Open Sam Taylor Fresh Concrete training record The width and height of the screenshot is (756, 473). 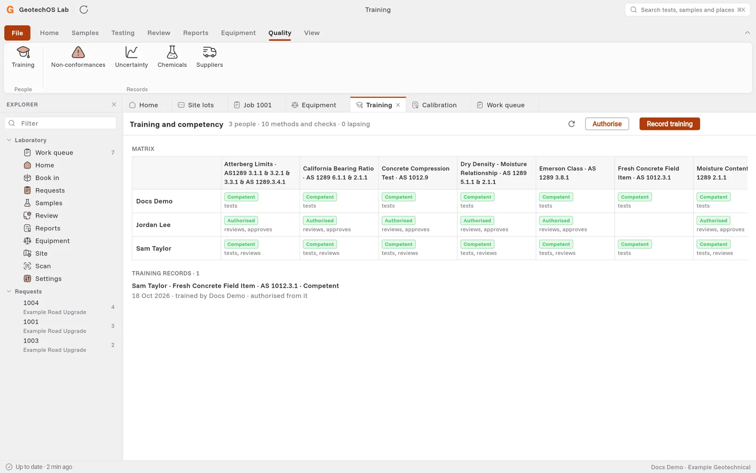pyautogui.click(x=235, y=290)
